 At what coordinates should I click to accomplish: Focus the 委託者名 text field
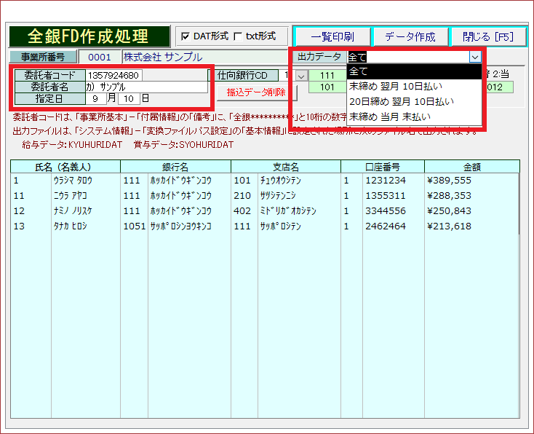point(146,87)
